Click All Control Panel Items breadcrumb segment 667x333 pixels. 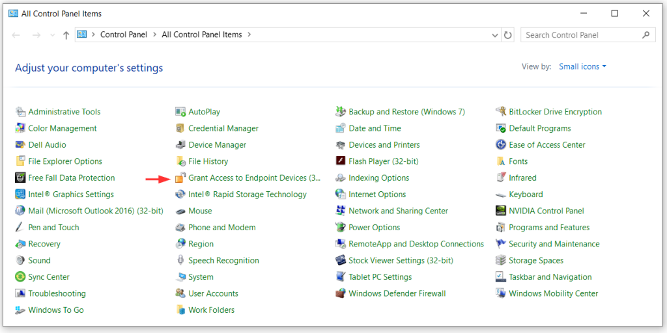click(x=202, y=35)
